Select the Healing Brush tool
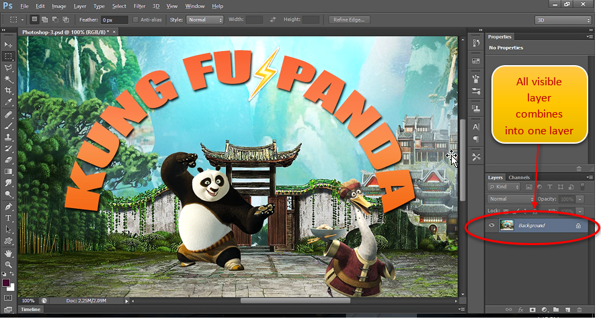The image size is (601, 319). (x=8, y=114)
